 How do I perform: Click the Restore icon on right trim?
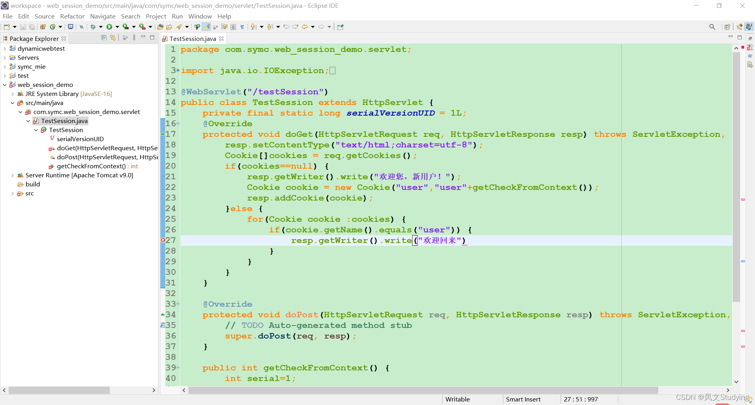click(750, 39)
